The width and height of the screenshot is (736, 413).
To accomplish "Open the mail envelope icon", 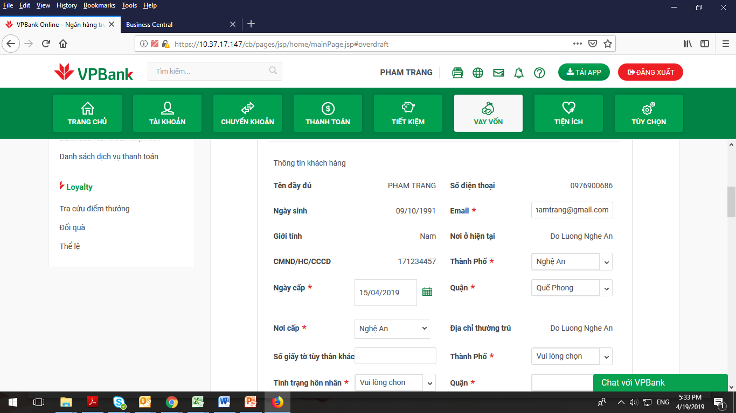I will tap(498, 73).
